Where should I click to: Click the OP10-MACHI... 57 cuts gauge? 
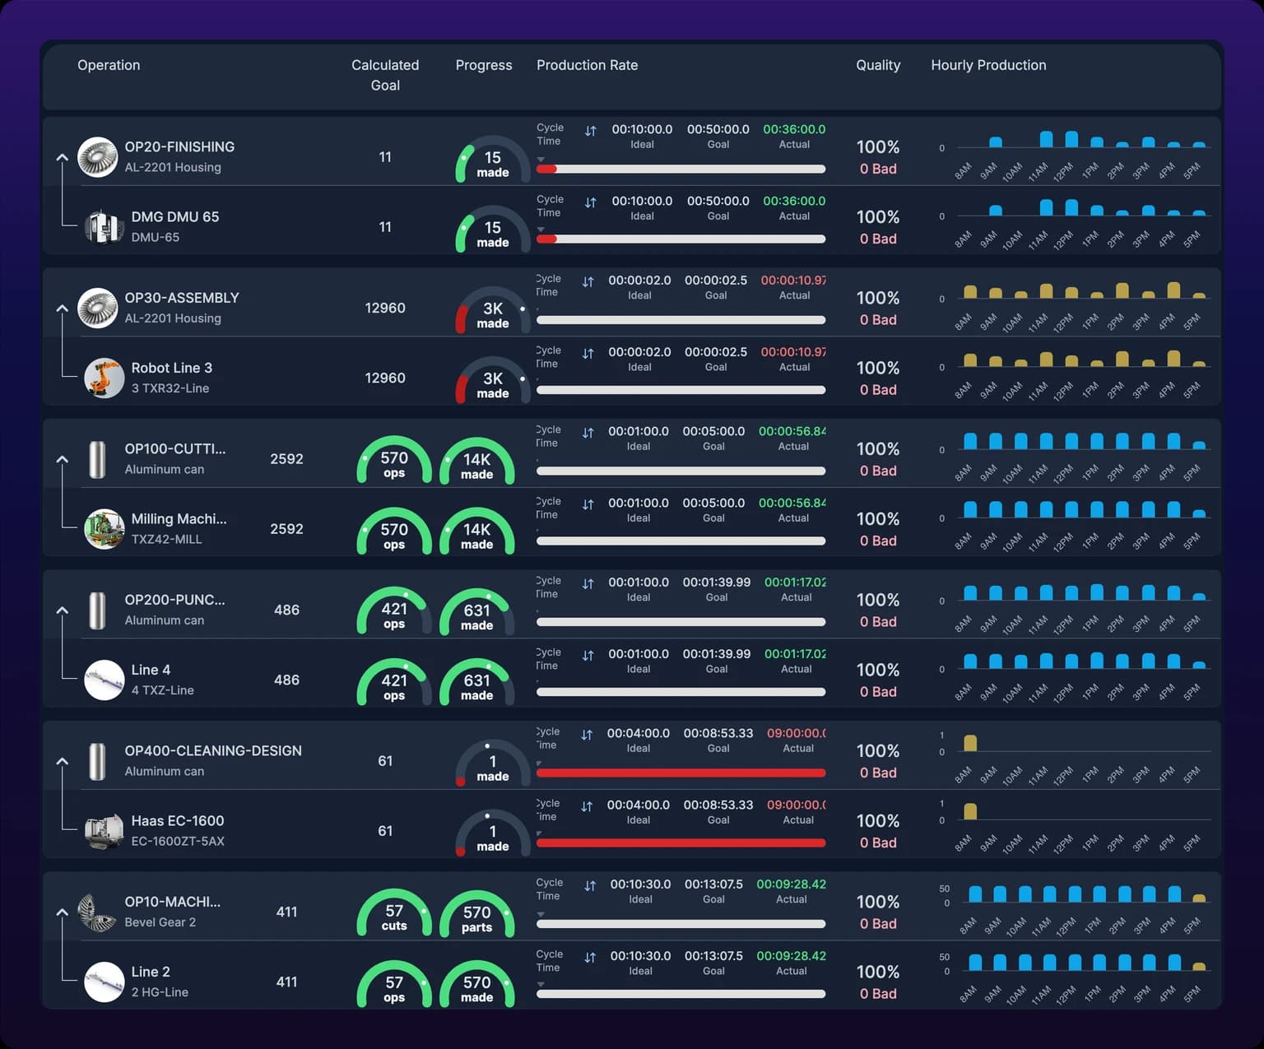(x=394, y=913)
